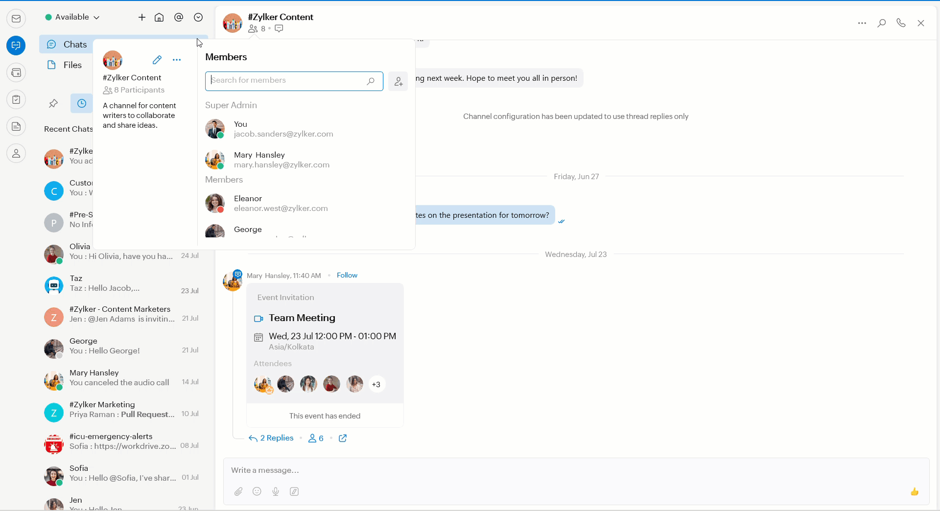Click the Team Meeting event title
This screenshot has width=940, height=511.
(x=302, y=318)
